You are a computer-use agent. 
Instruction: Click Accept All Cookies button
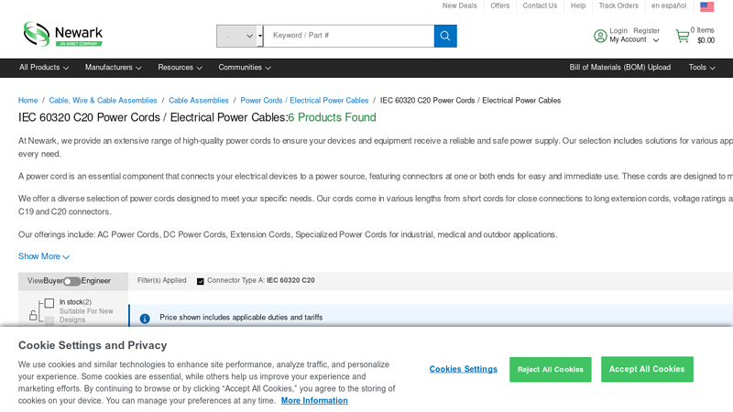(x=647, y=369)
